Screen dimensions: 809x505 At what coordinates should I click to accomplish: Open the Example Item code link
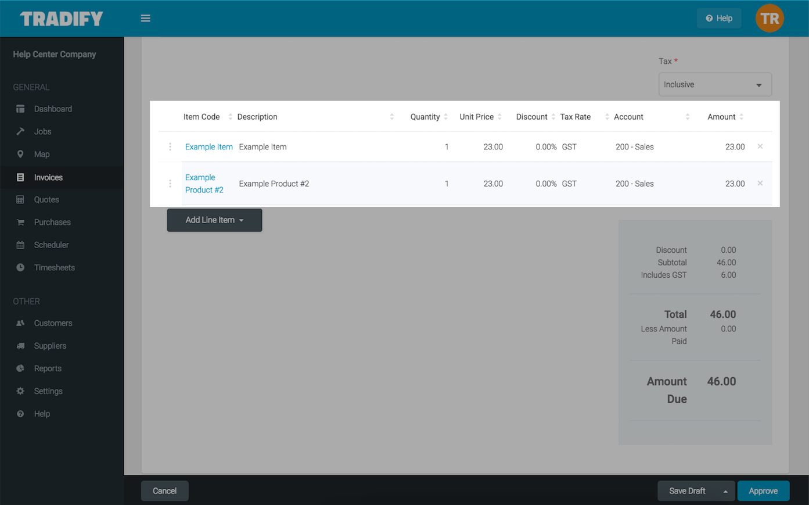point(209,147)
